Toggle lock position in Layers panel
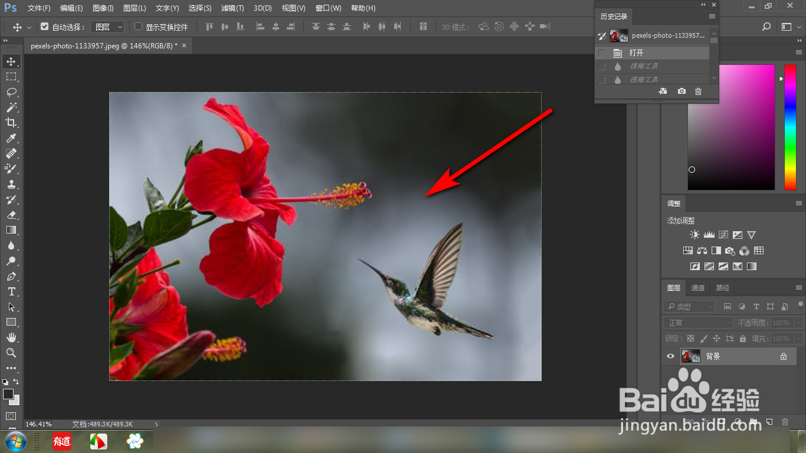The width and height of the screenshot is (806, 453). (716, 339)
